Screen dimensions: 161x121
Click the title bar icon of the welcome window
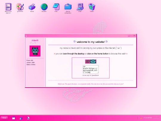point(27,36)
